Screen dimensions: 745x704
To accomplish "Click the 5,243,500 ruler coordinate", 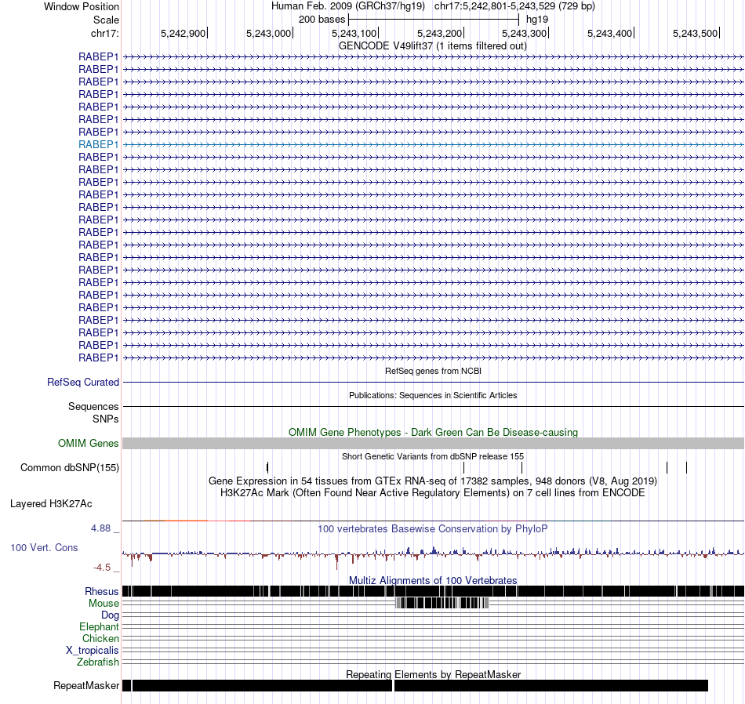I will [x=696, y=33].
